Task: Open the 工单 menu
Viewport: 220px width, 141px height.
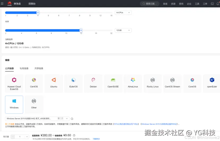Action: tap(205, 4)
